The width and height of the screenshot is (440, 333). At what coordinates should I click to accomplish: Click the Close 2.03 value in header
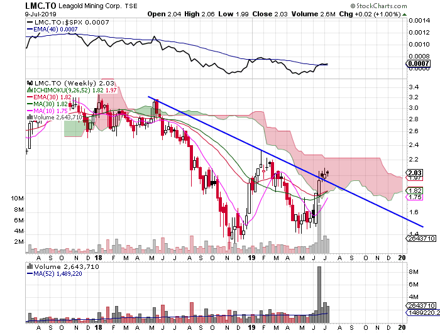click(270, 14)
